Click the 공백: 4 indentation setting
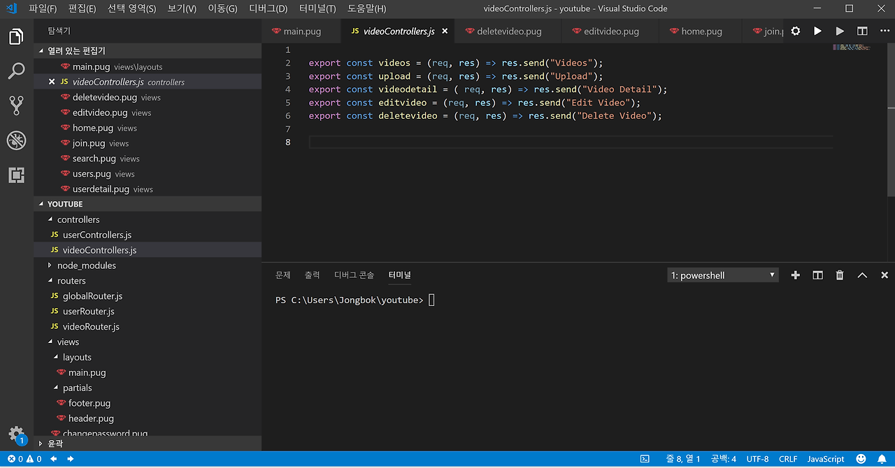The width and height of the screenshot is (895, 468). click(x=723, y=459)
